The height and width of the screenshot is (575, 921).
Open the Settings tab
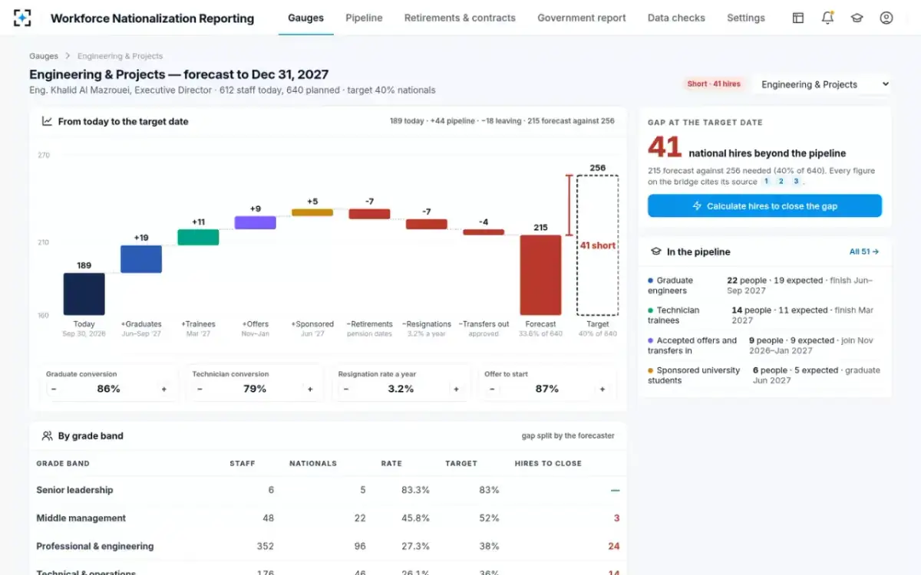(746, 18)
